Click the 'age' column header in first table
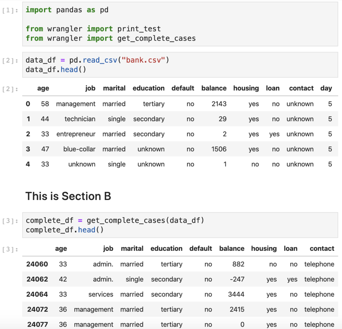This screenshot has width=342, height=329. tap(43, 88)
